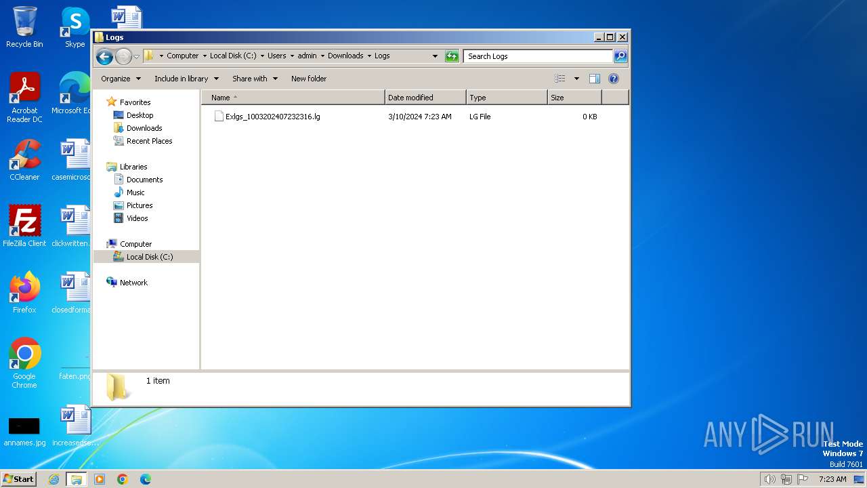Select Favorites in navigation pane

pos(135,102)
